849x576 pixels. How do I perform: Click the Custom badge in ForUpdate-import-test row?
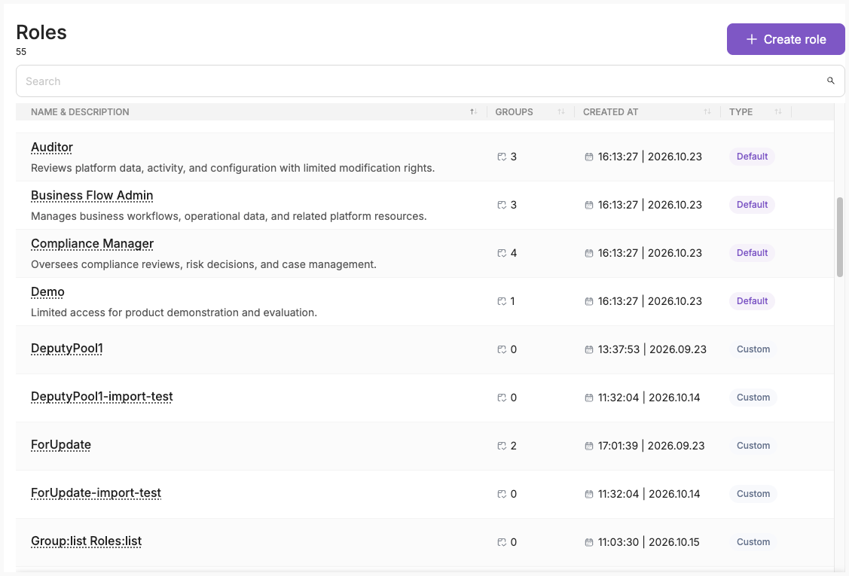[x=753, y=494]
